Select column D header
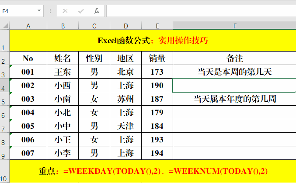This screenshot has height=183, width=296. [126, 26]
